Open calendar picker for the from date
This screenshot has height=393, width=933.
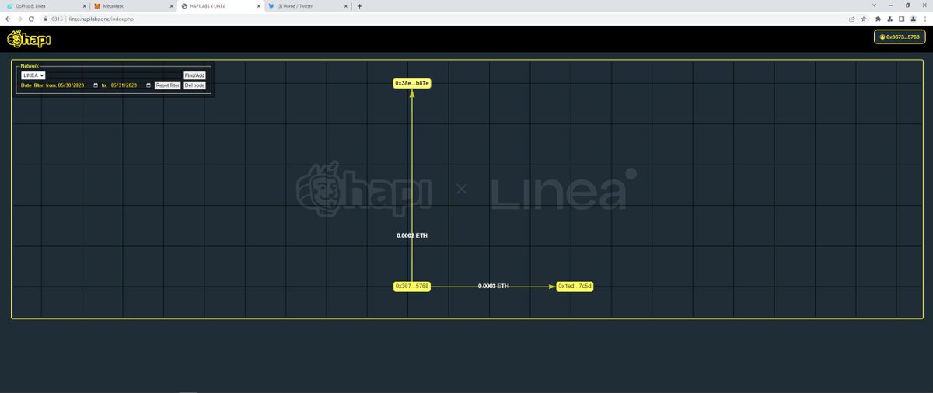tap(96, 85)
